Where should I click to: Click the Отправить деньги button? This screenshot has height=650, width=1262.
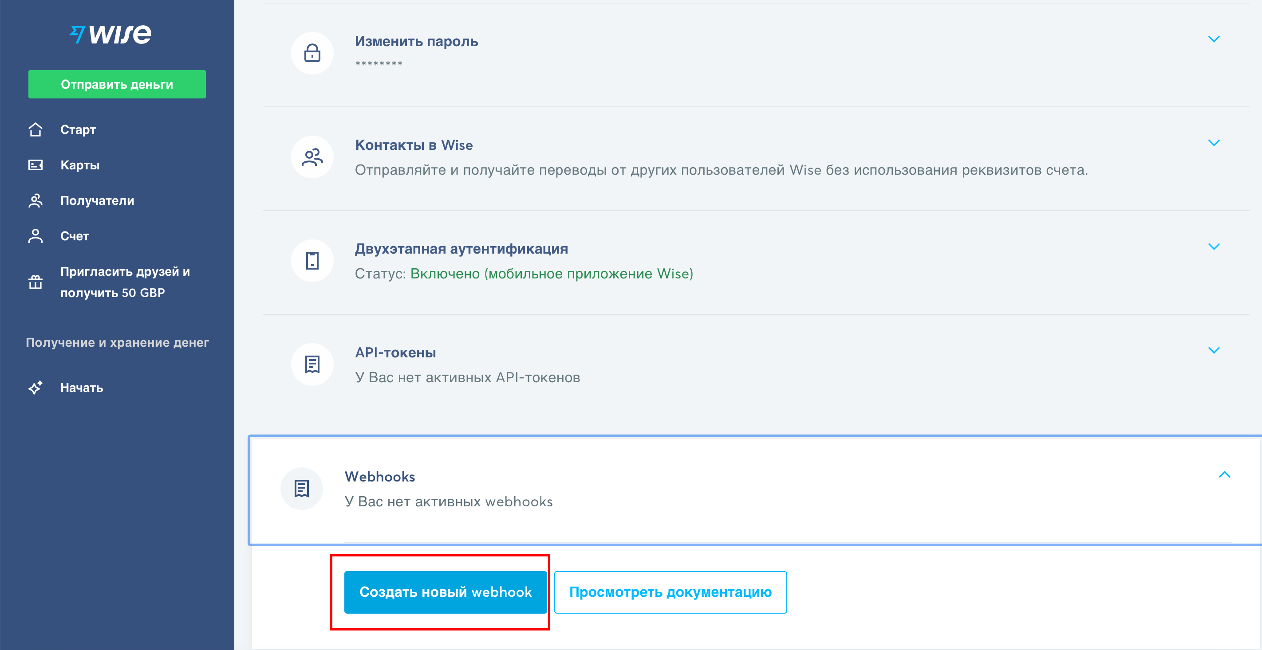click(117, 84)
